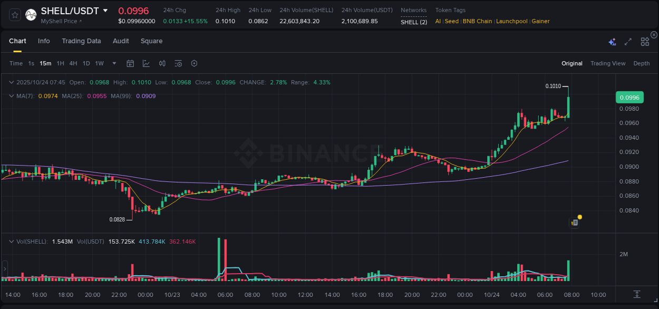
Task: Open chart settings with the hexagon icon
Action: (x=194, y=63)
